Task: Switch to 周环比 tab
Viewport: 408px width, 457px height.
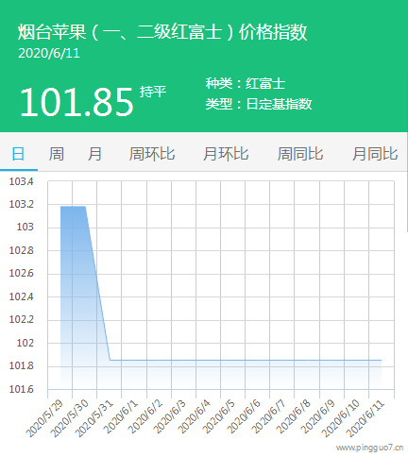Action: [152, 154]
